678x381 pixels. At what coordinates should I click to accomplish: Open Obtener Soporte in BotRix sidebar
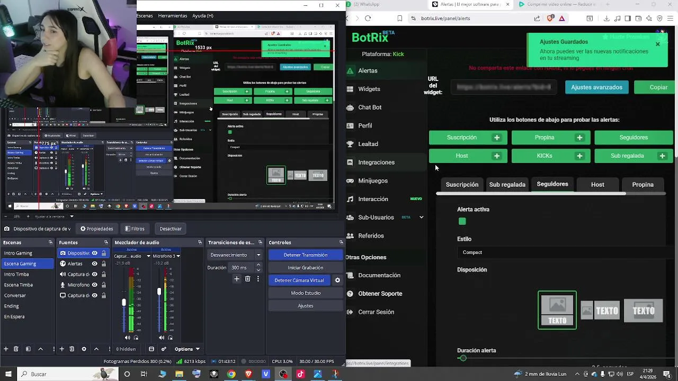(x=380, y=294)
